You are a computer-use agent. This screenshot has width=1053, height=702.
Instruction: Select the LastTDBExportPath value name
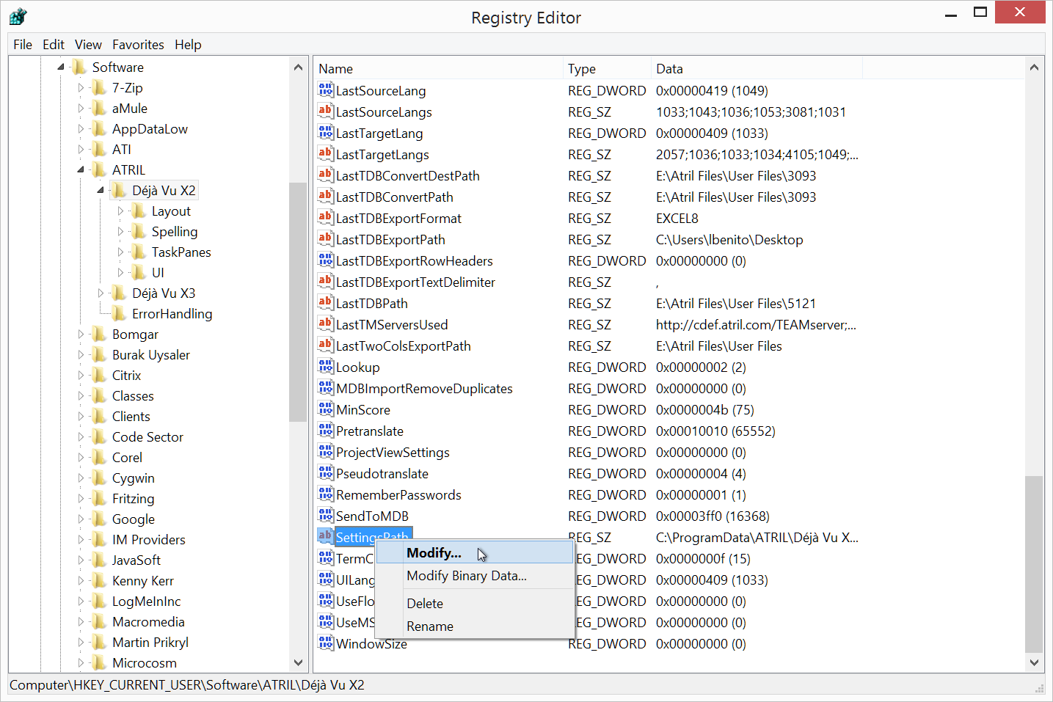(x=390, y=239)
